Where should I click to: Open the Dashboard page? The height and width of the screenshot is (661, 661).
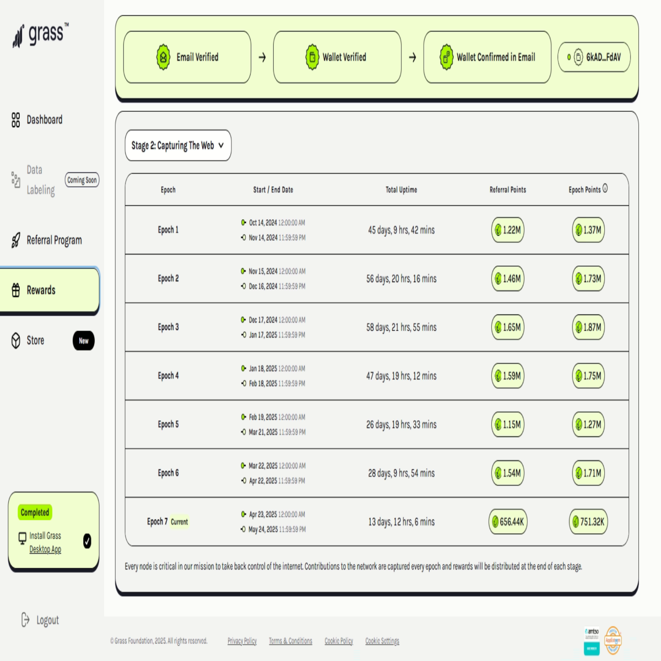pos(45,120)
